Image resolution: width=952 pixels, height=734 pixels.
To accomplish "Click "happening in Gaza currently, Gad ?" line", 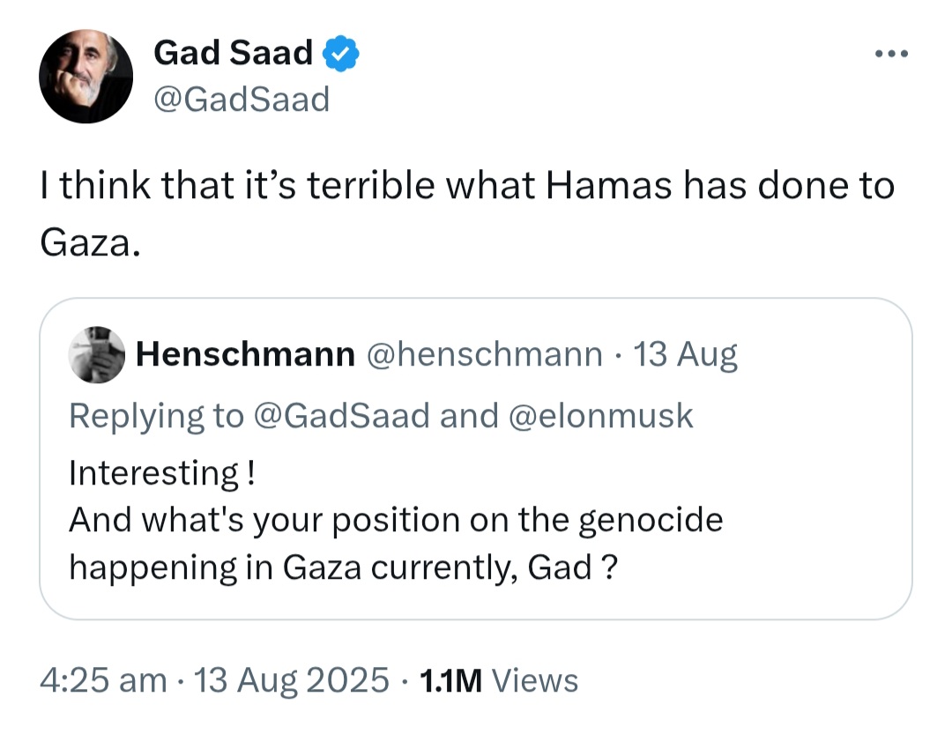I will tap(342, 567).
